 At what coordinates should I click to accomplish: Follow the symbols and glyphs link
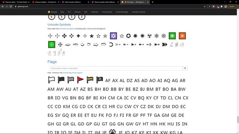[67, 29]
